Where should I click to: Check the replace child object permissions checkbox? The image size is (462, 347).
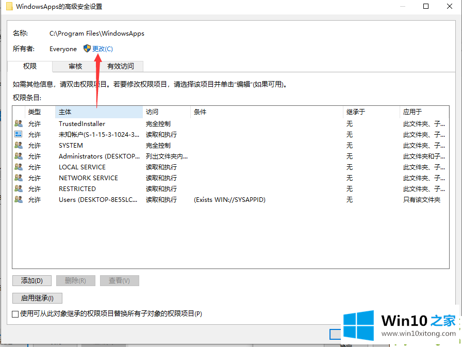tap(15, 314)
